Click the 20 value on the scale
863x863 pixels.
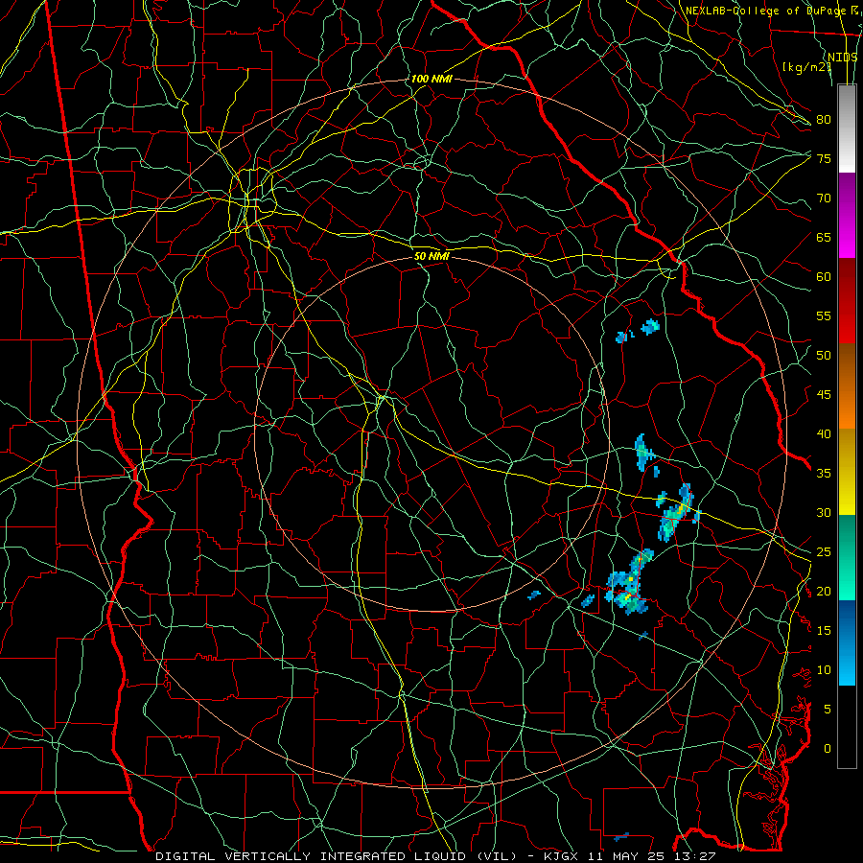tap(824, 591)
